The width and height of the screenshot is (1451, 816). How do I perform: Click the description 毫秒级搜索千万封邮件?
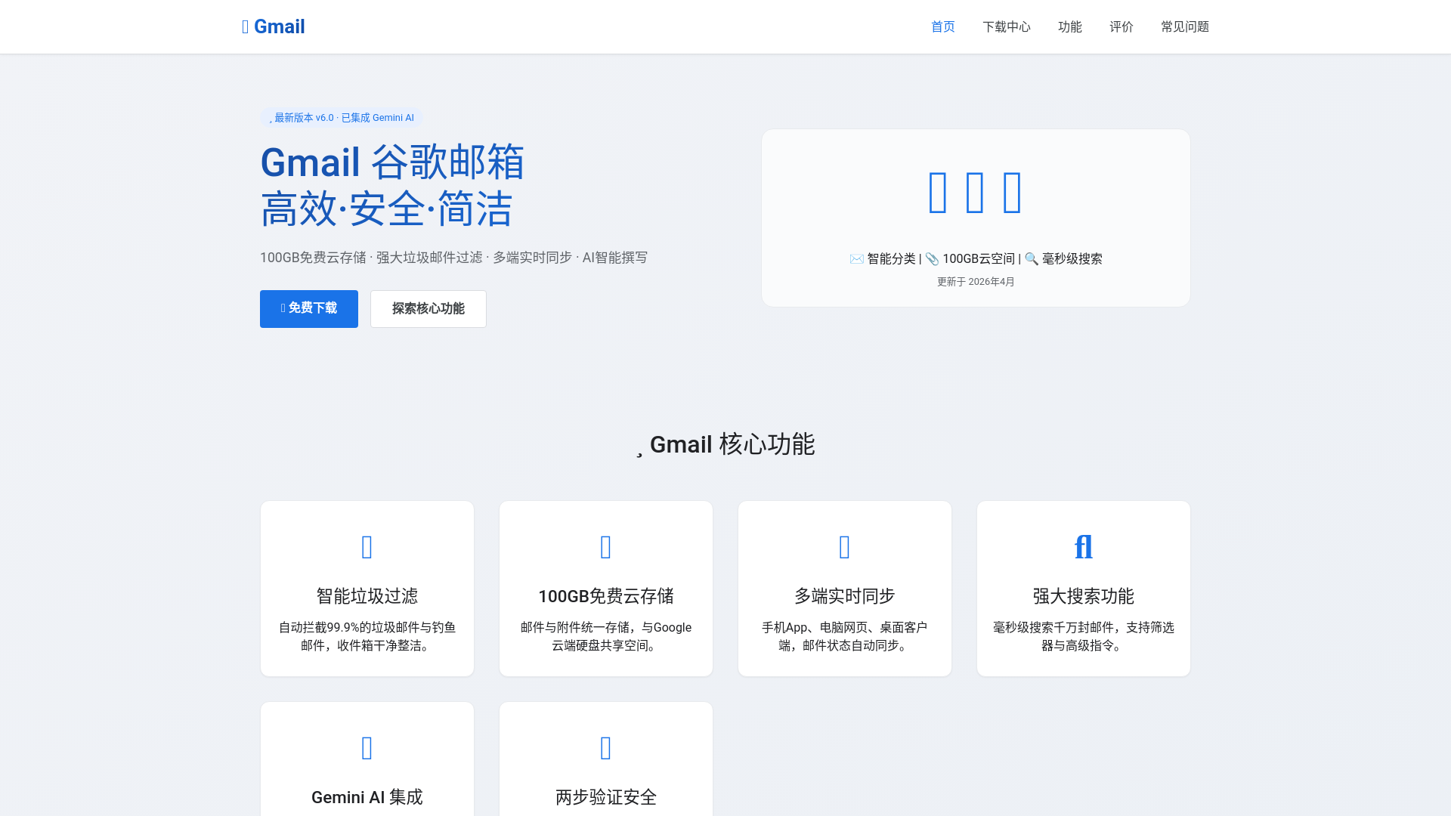(x=1084, y=636)
